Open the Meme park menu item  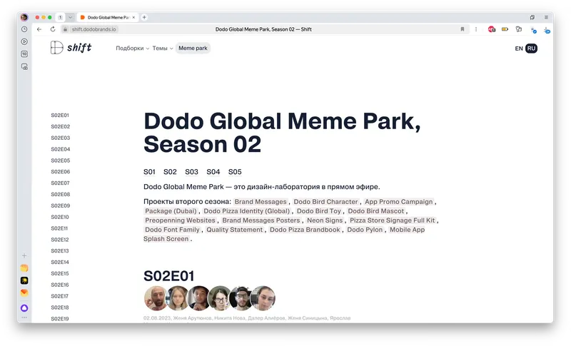point(193,48)
